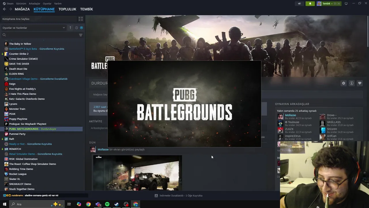Click the DURDUR button for PUBG

click(x=99, y=83)
